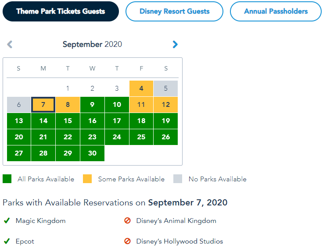Click unavailable icon beside Disney's Hollywood Studios
This screenshot has height=251, width=323.
128,241
